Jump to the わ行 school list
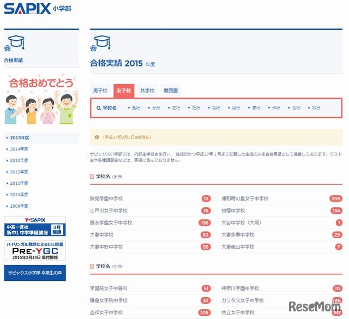This screenshot has height=319, width=349. [x=314, y=108]
